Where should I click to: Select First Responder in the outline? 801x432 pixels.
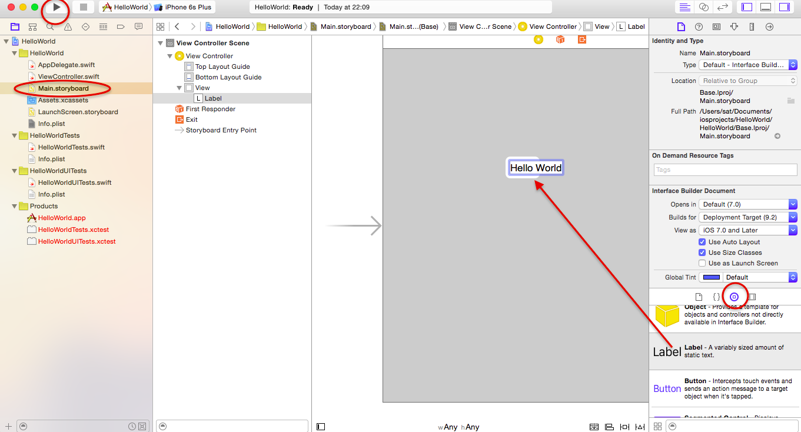[211, 109]
